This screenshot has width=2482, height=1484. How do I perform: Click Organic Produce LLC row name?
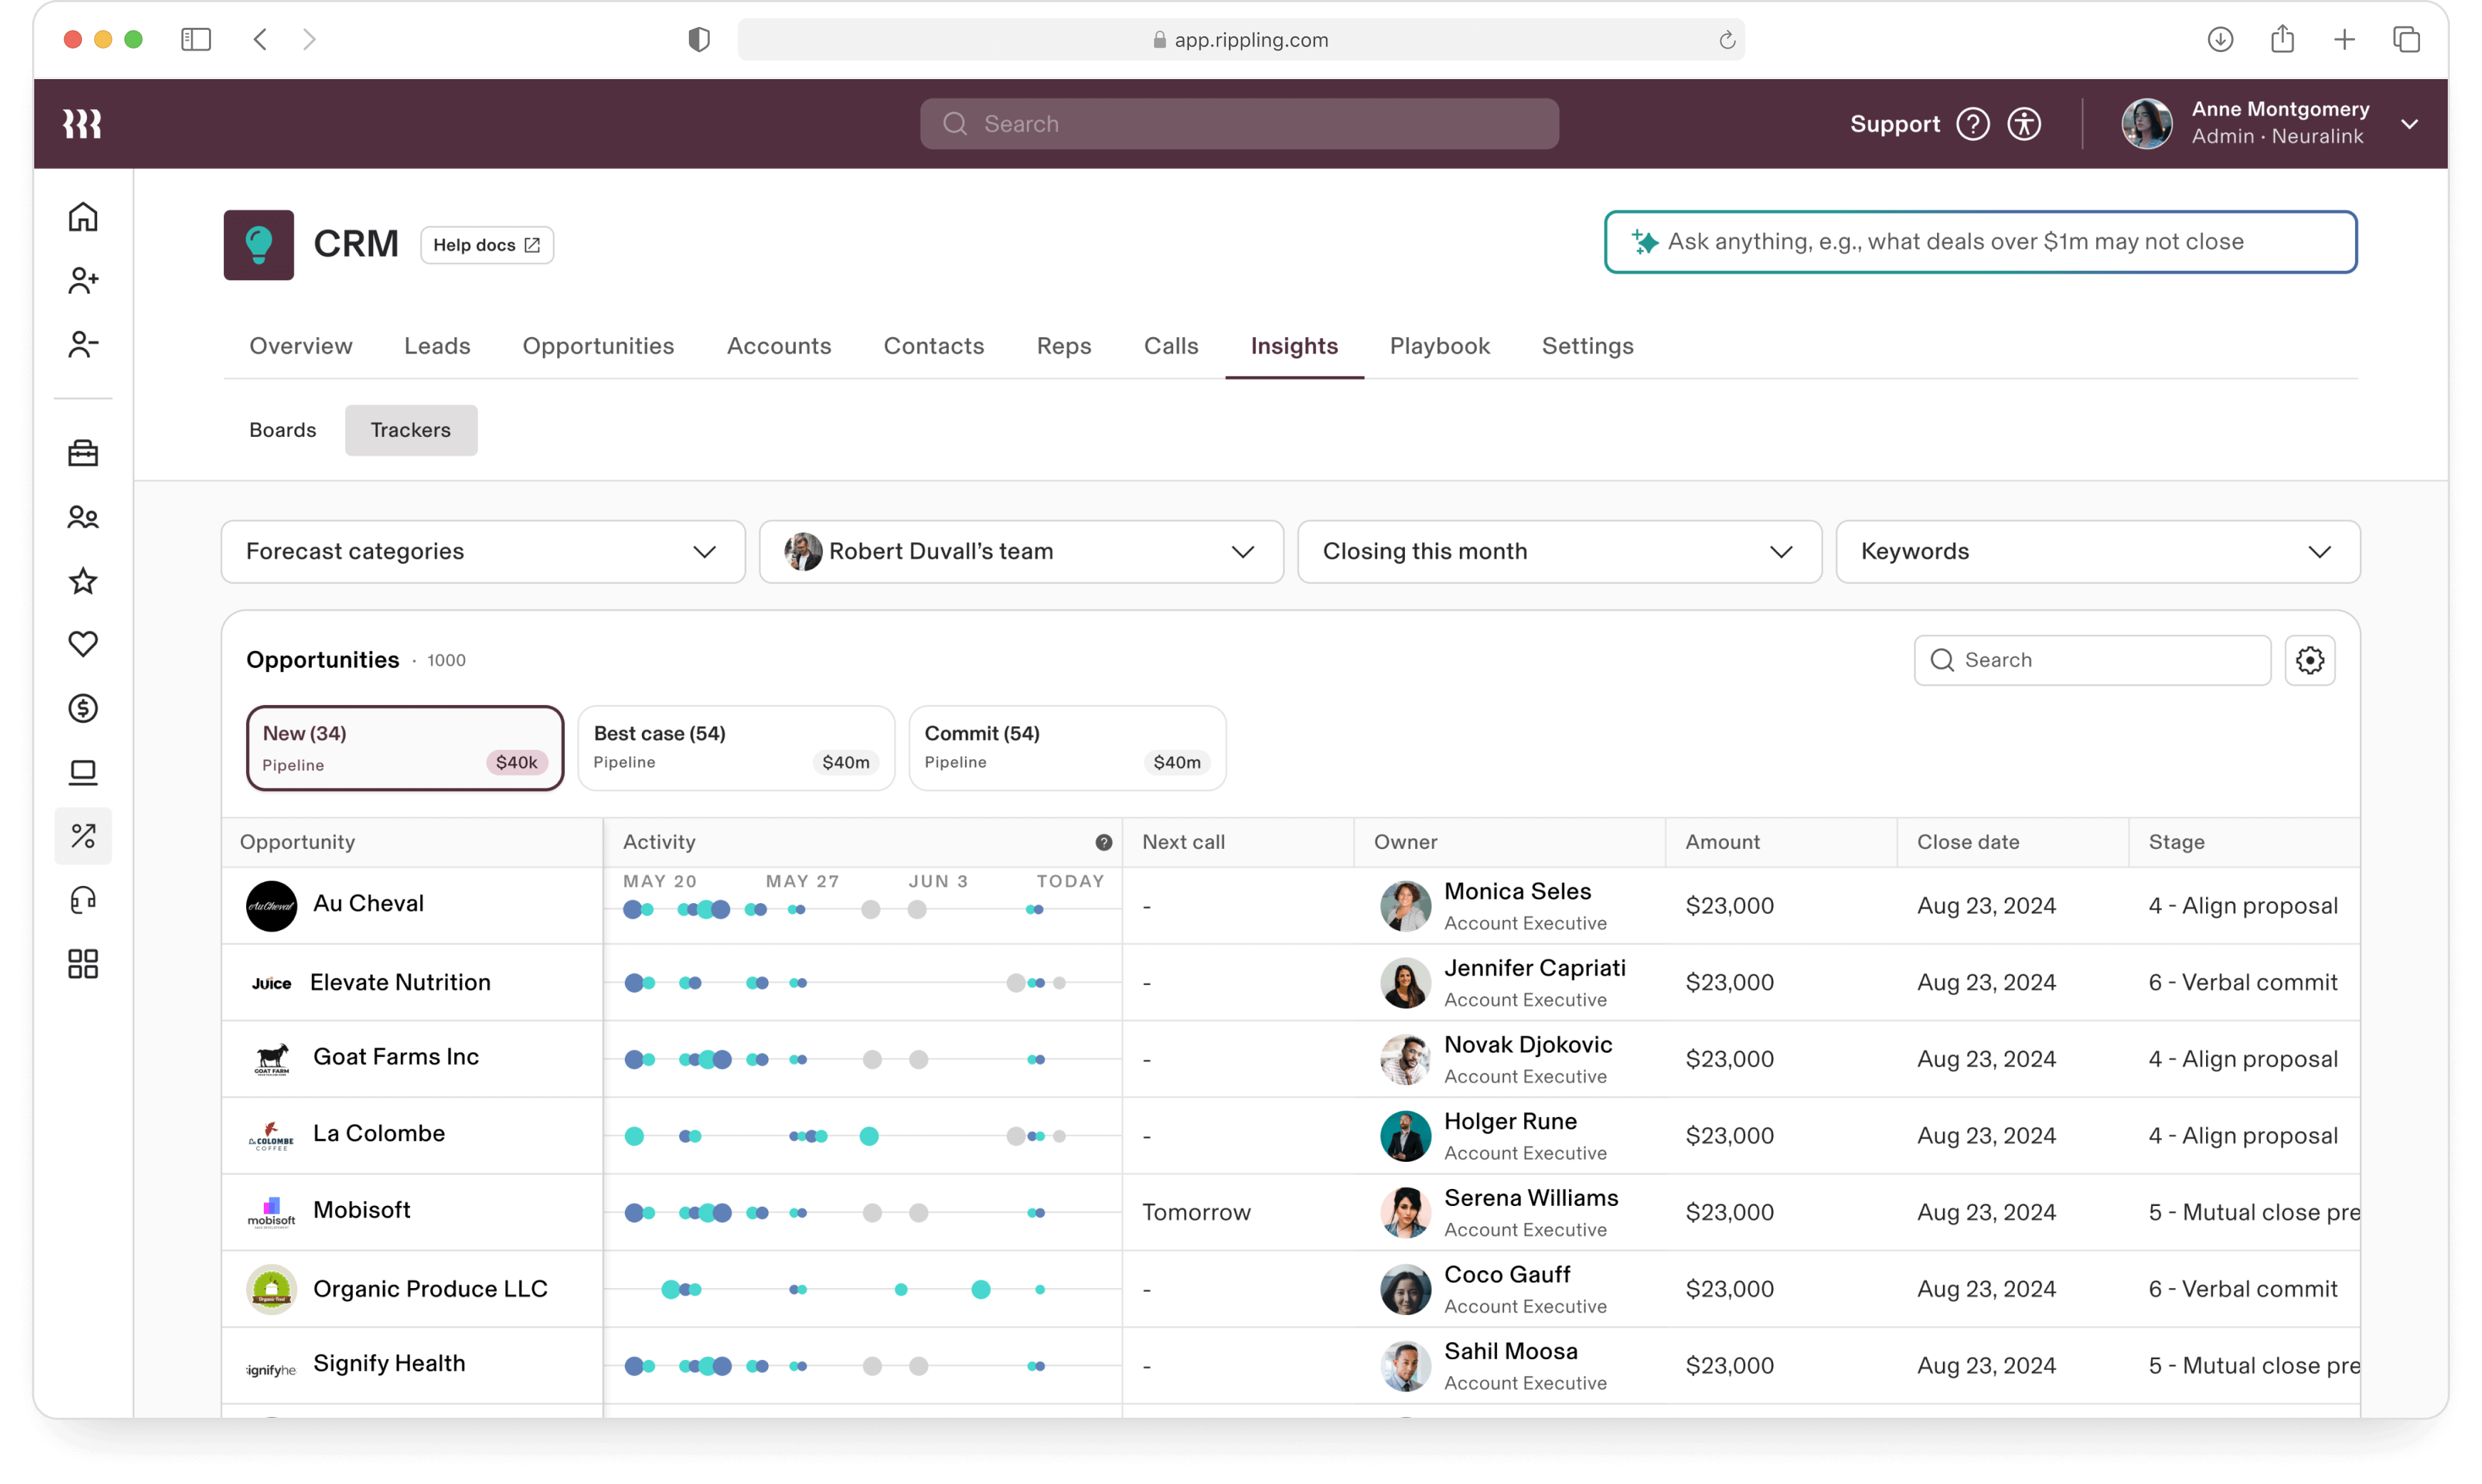(x=430, y=1289)
